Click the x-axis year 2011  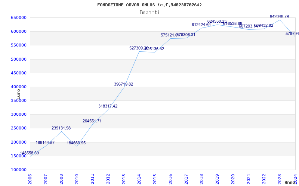coord(92,179)
